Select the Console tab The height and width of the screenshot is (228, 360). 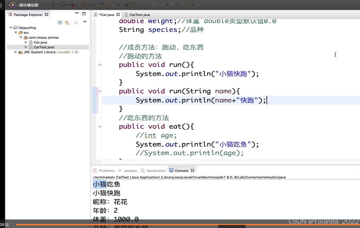pyautogui.click(x=182, y=170)
